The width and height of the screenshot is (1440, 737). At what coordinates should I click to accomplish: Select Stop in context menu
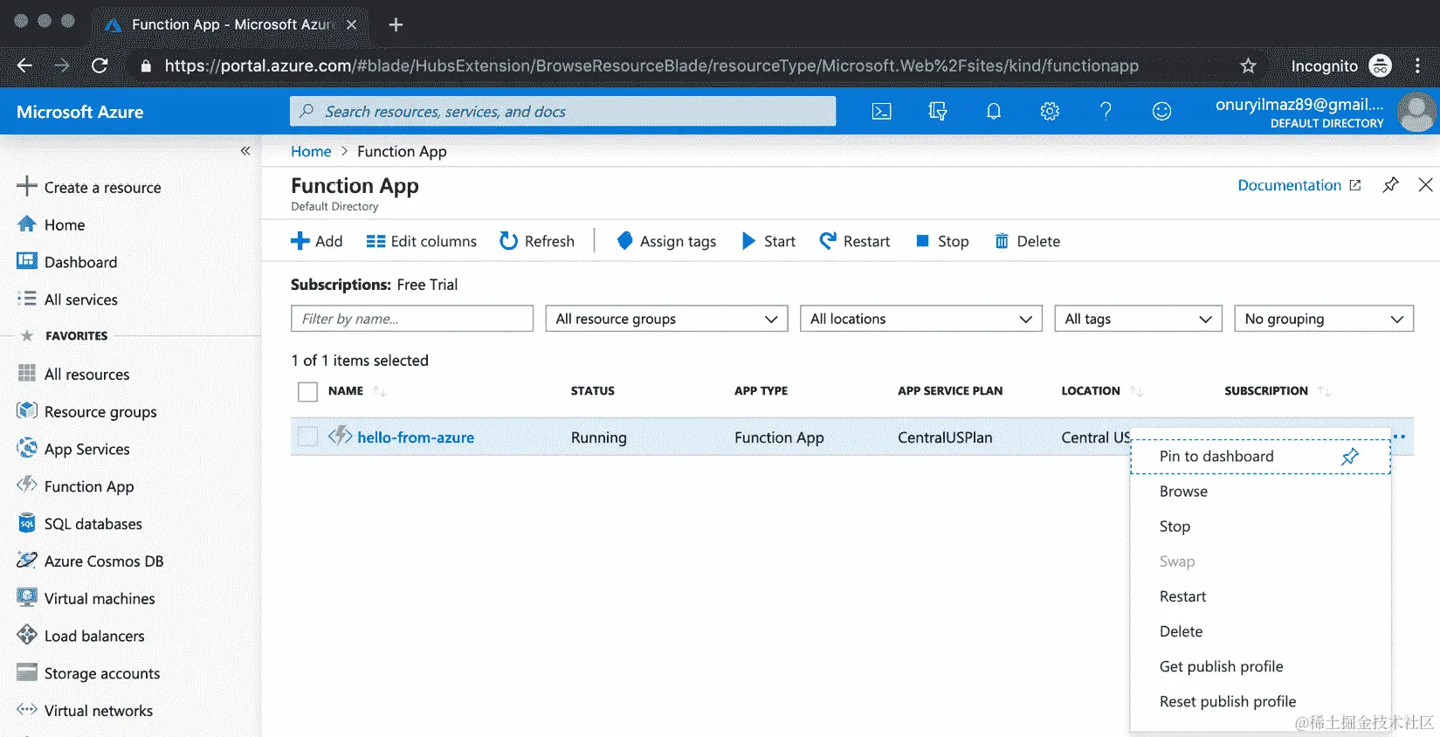[x=1260, y=527]
